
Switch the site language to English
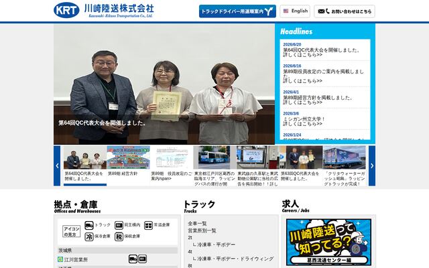coord(295,11)
